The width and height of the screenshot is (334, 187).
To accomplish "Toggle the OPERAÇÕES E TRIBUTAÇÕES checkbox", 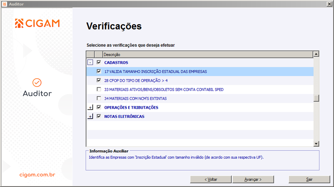I will pos(99,107).
